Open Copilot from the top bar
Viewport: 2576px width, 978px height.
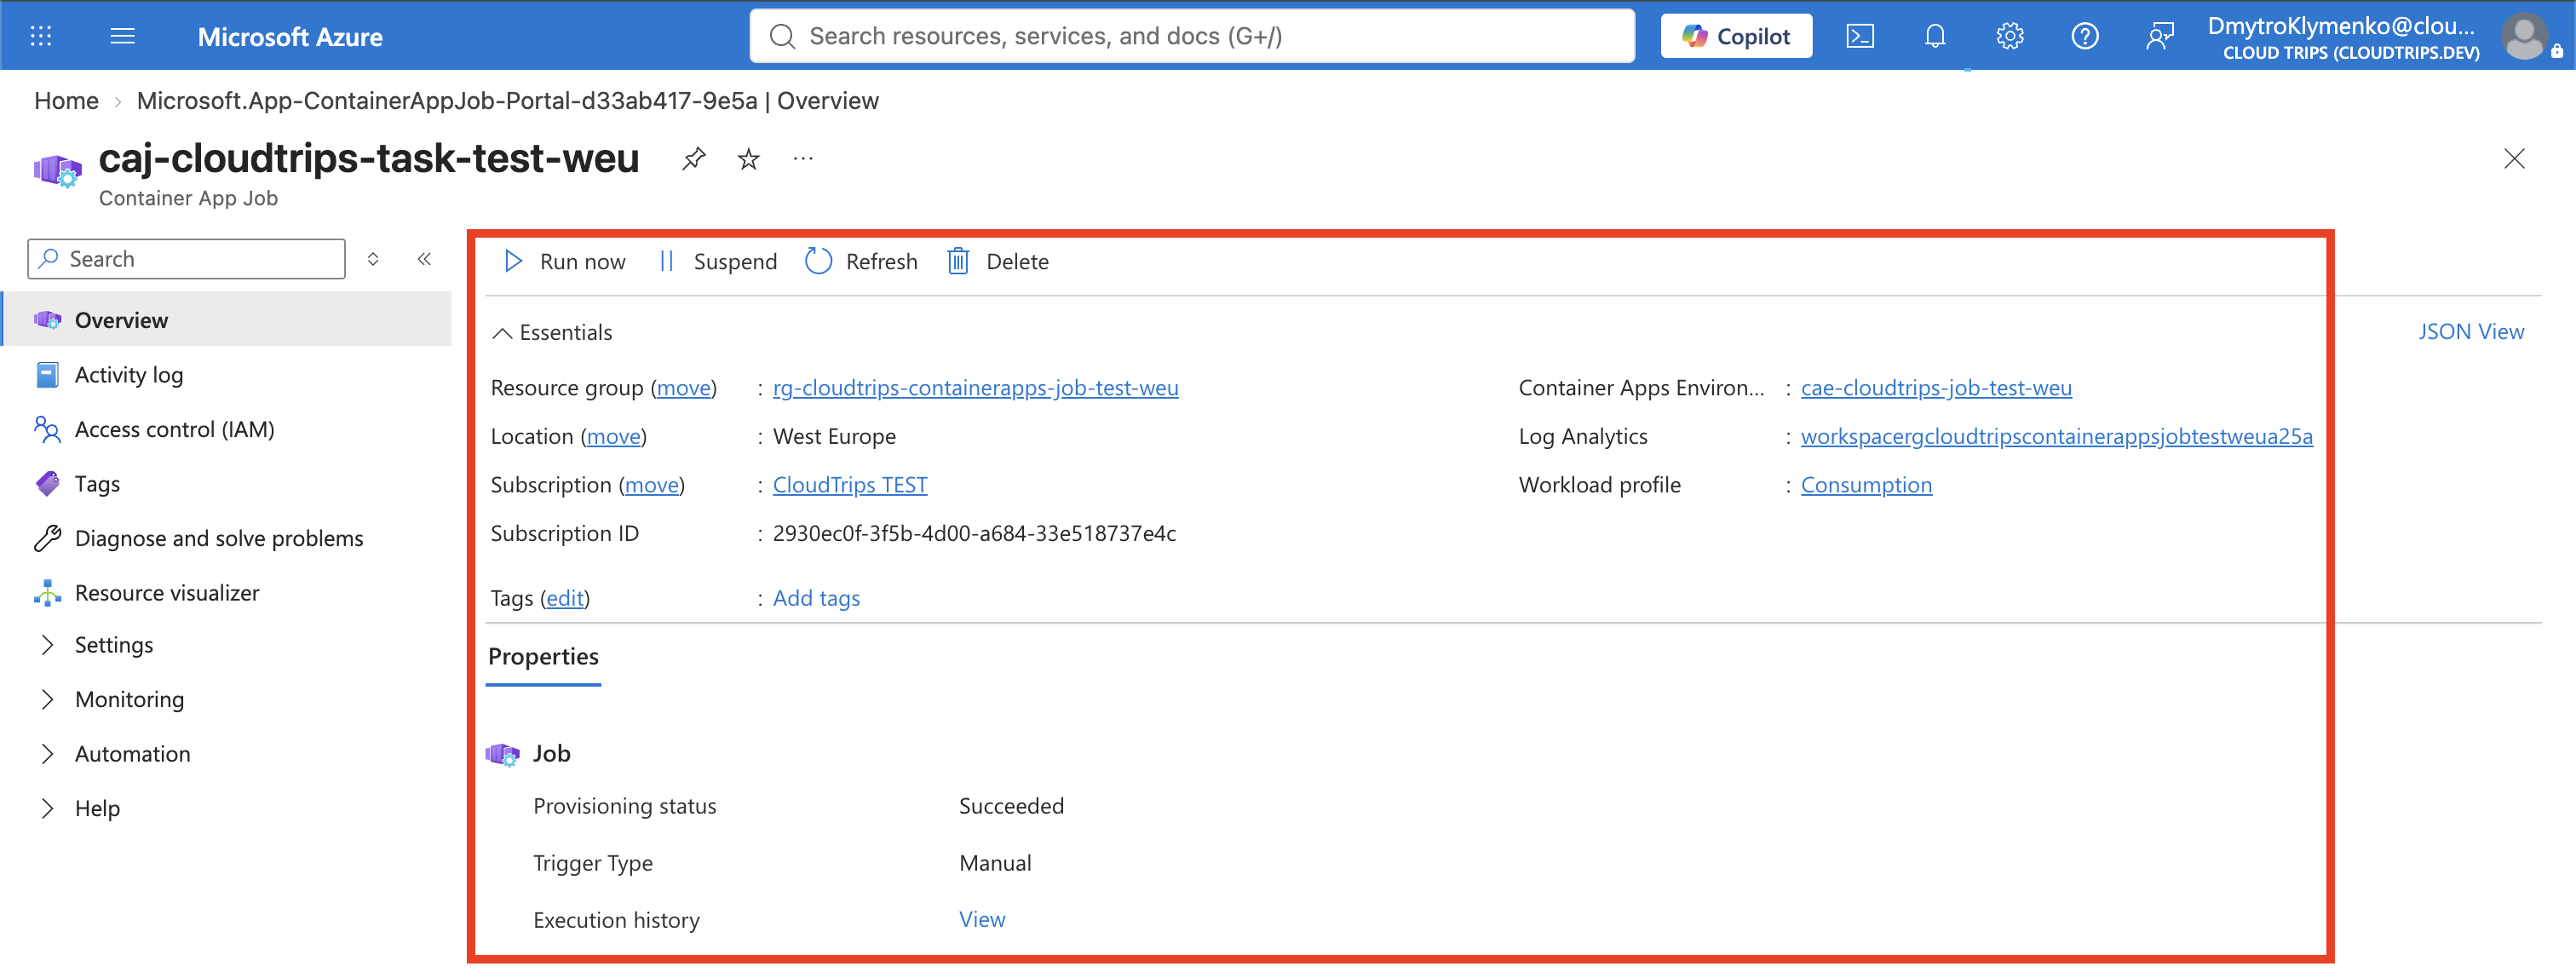coord(1736,36)
